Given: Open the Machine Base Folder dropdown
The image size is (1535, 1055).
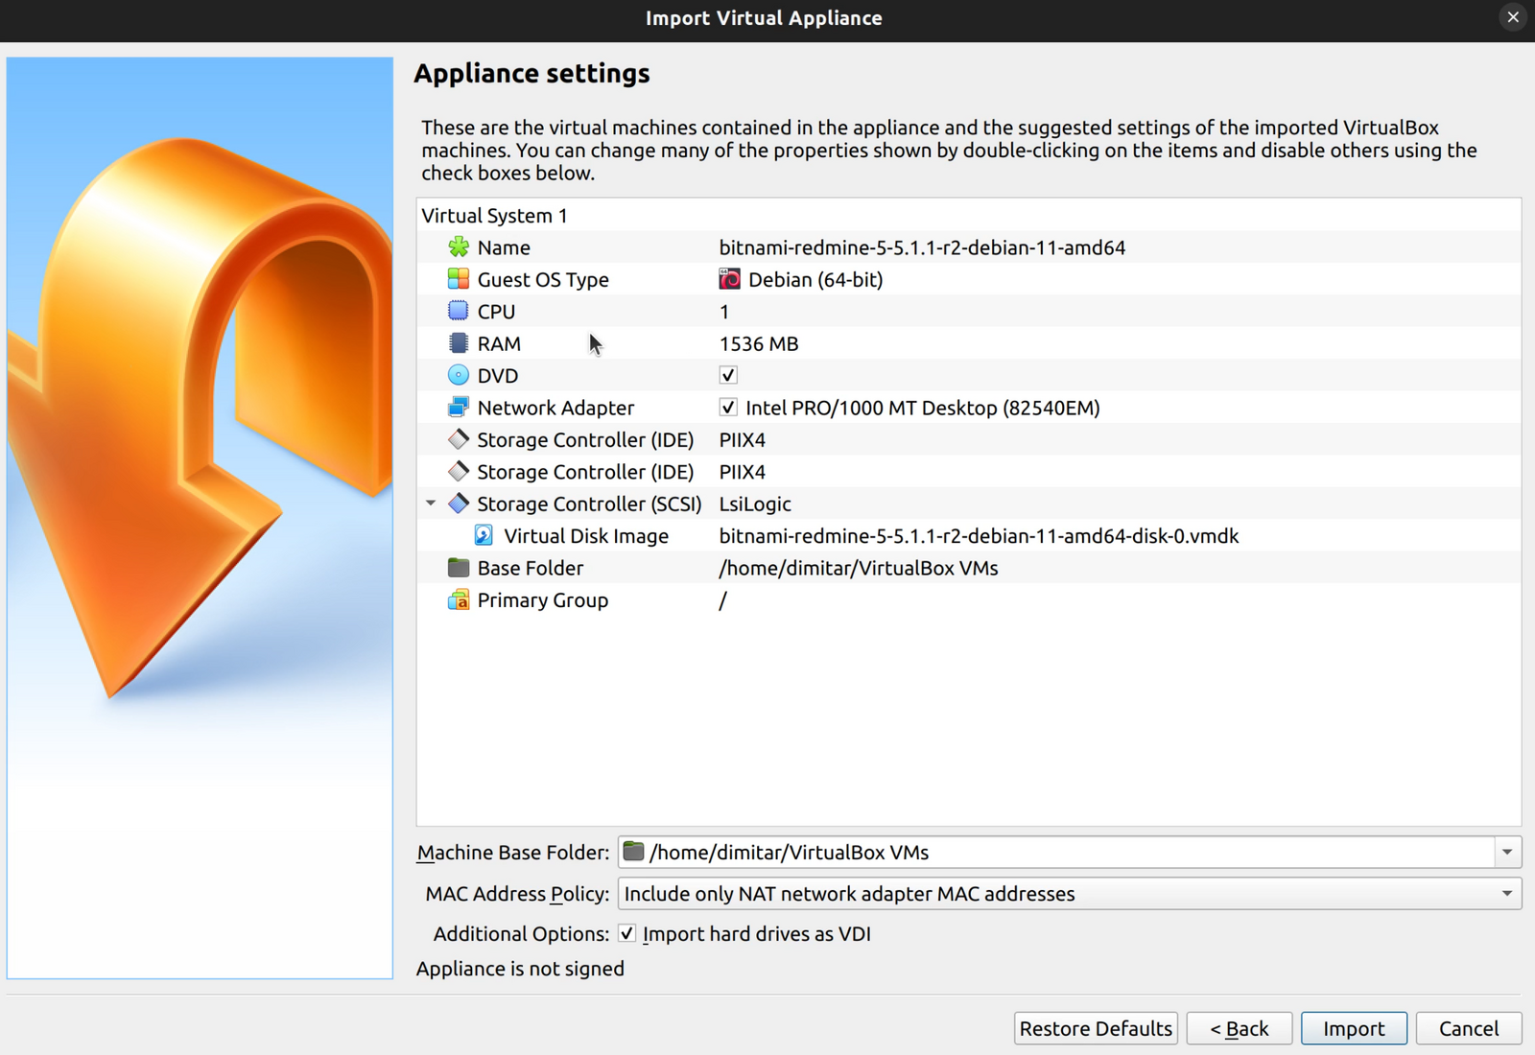Looking at the screenshot, I should coord(1508,852).
